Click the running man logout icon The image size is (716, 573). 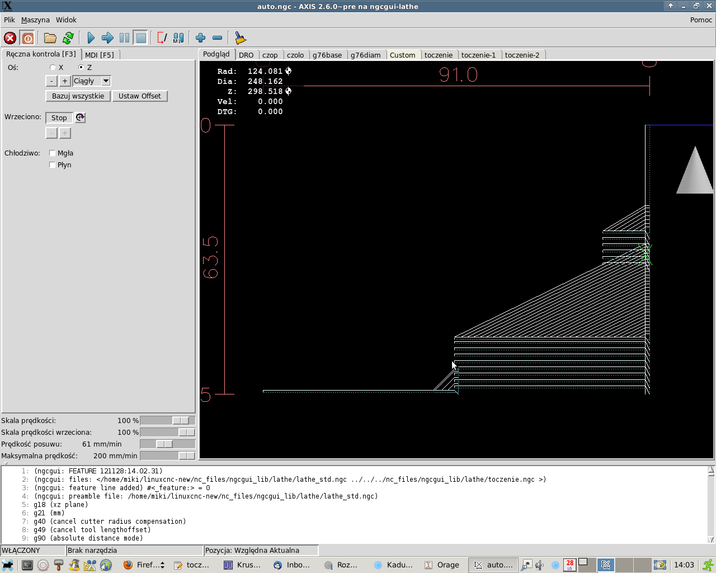tap(708, 565)
